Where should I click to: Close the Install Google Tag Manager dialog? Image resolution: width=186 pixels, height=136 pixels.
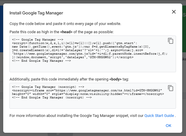(x=174, y=12)
